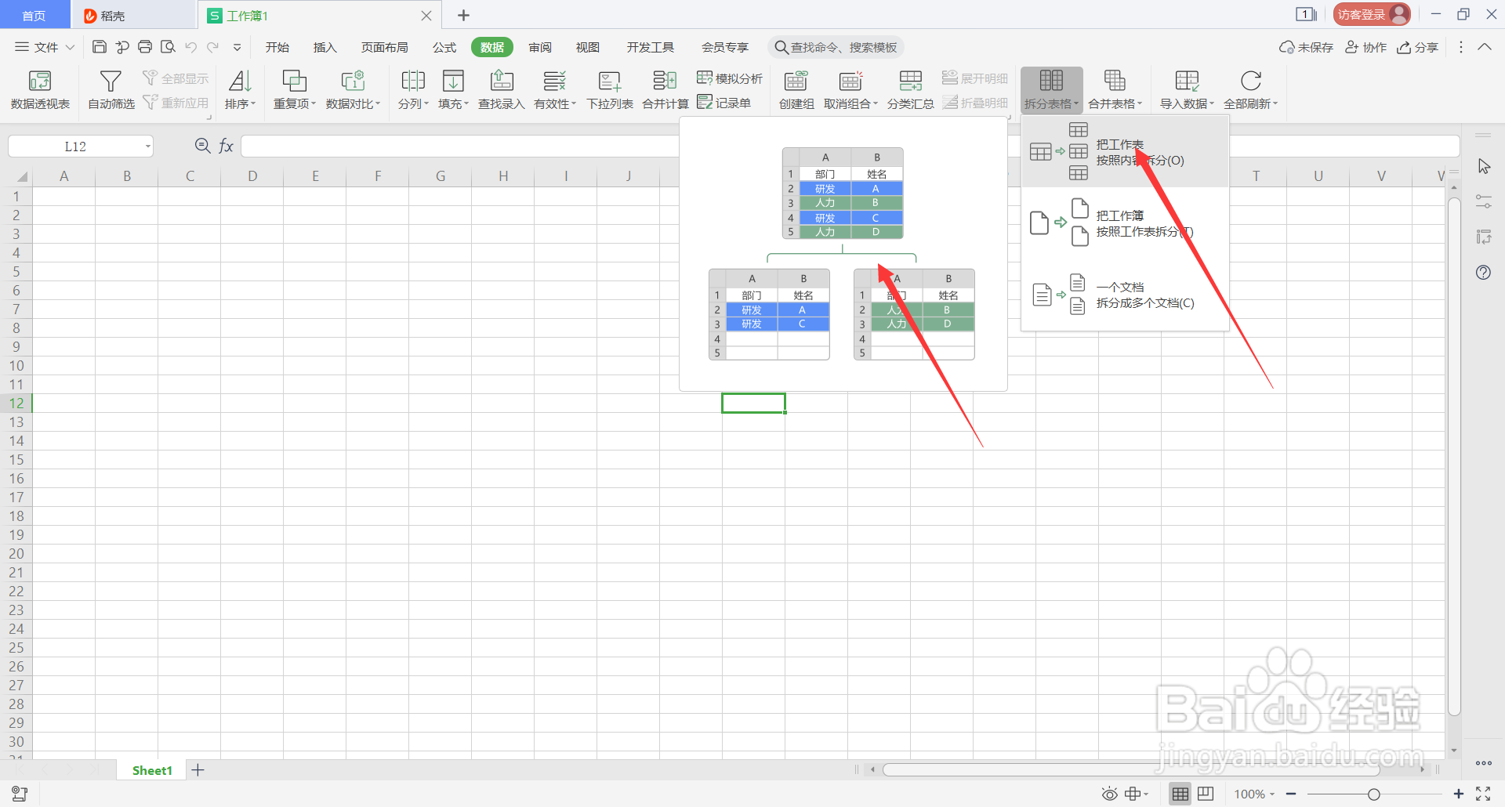Open 模拟分析 what-if analysis

pos(730,78)
